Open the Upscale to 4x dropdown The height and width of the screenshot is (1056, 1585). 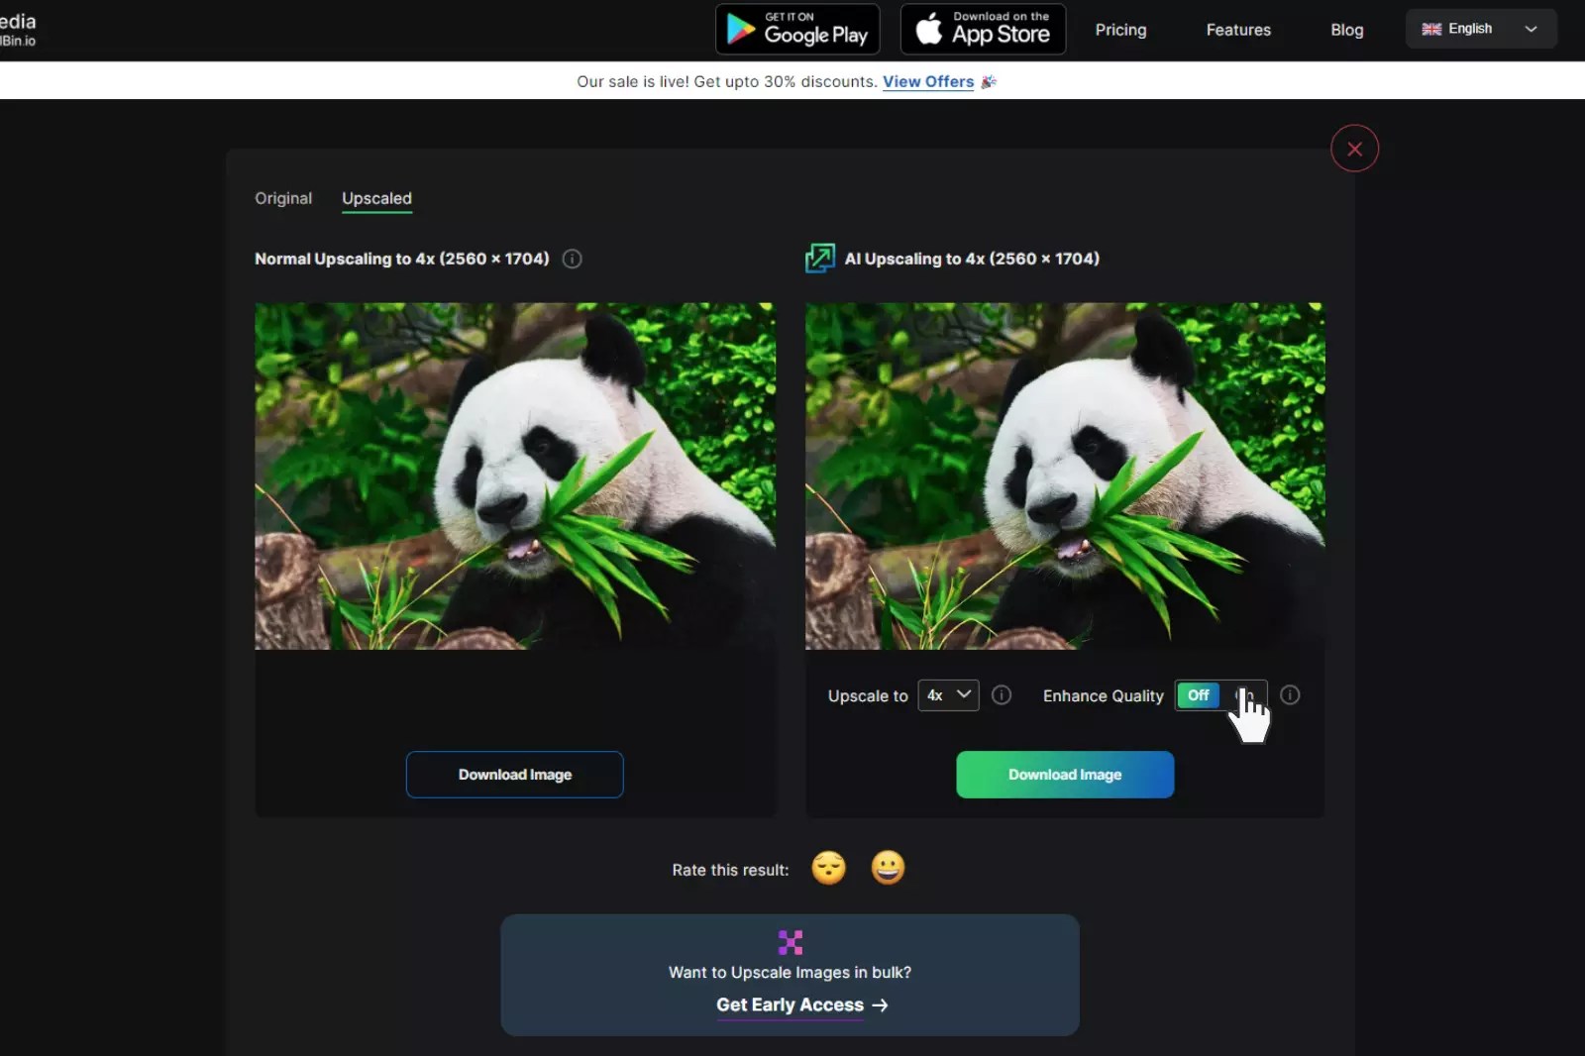pos(947,695)
